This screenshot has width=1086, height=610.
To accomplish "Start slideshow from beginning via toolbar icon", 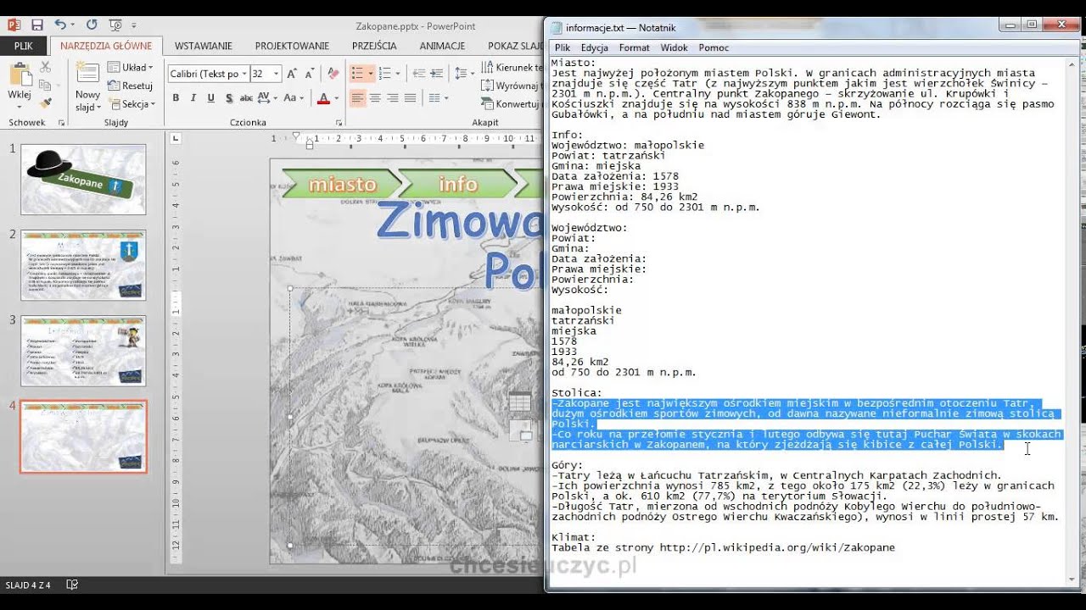I will coord(115,25).
